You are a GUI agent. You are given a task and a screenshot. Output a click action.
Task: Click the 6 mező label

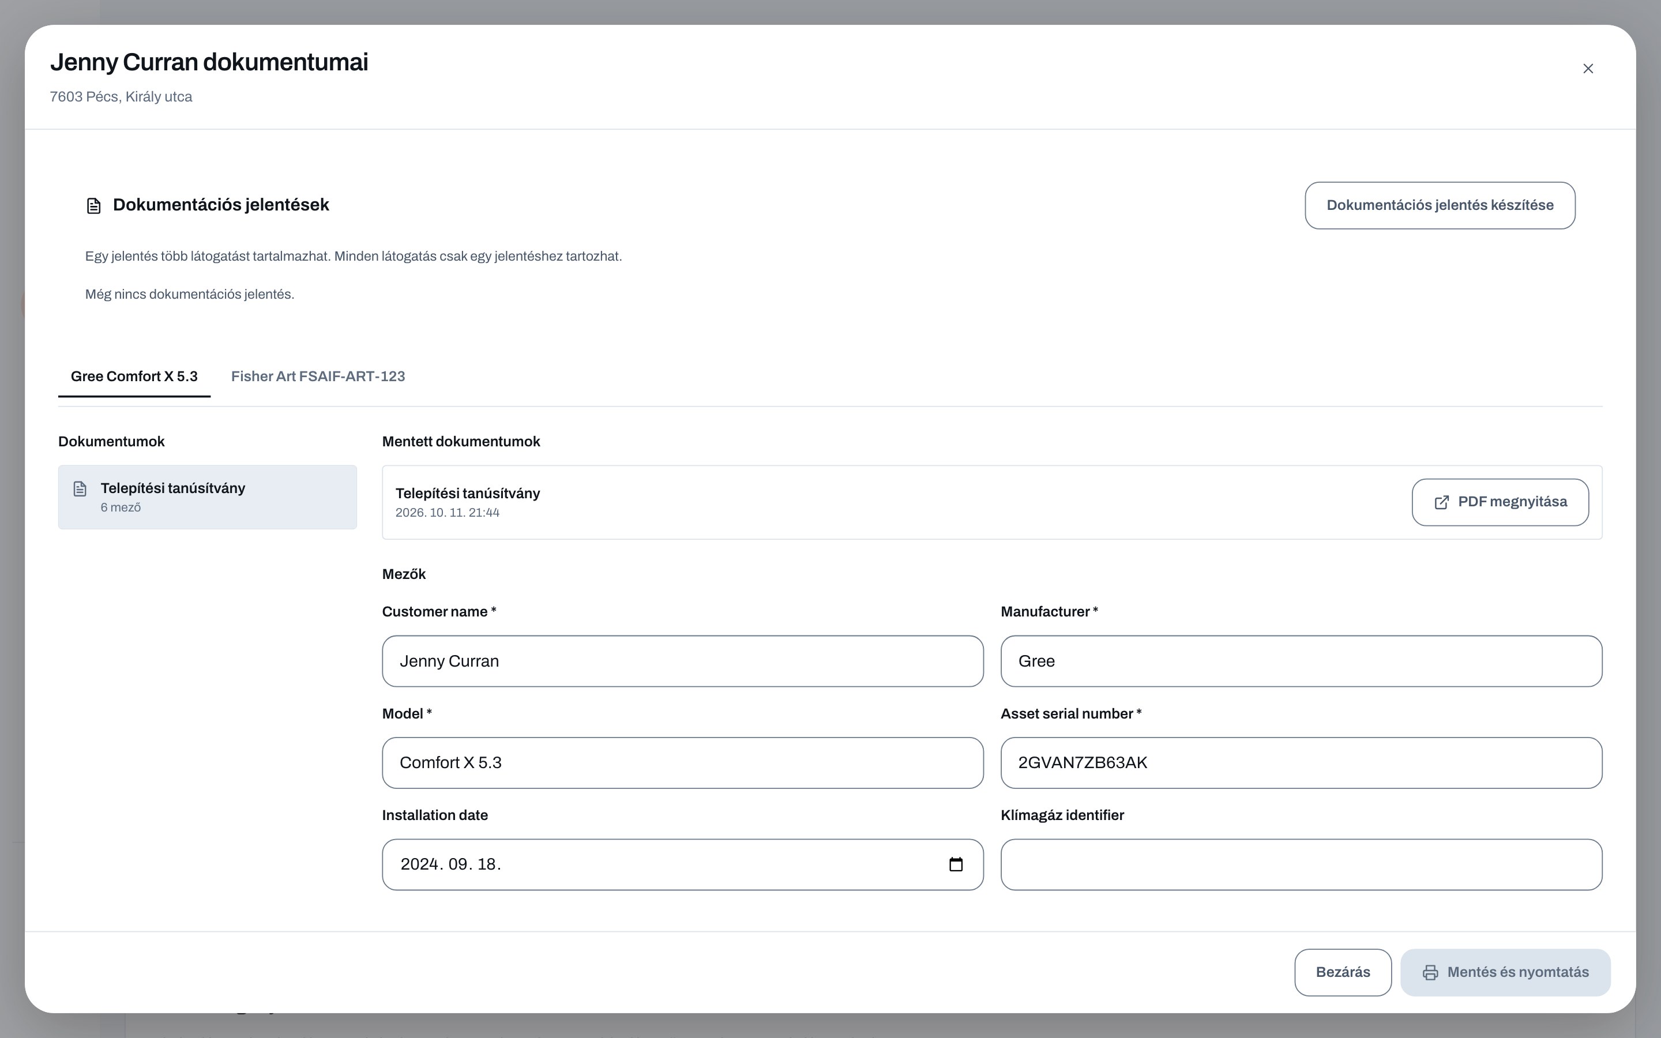(121, 508)
